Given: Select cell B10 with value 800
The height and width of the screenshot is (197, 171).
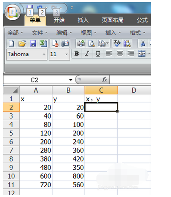Looking at the screenshot, I should click(x=68, y=176).
